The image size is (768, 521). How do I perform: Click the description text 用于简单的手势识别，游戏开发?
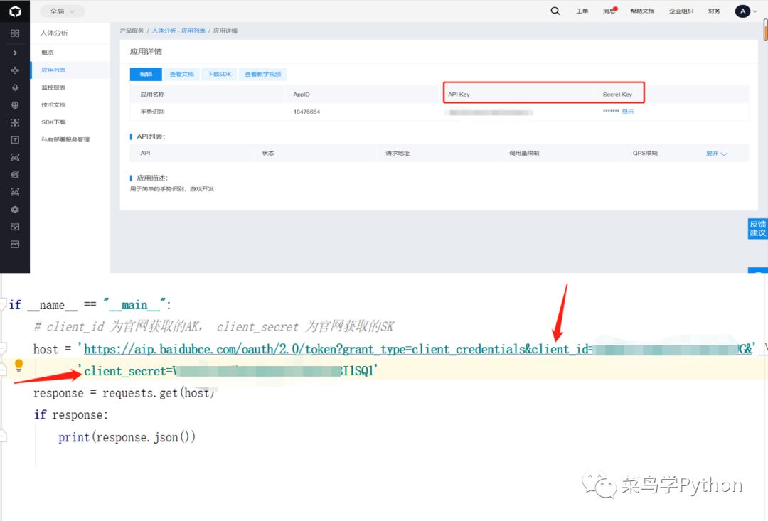[172, 189]
